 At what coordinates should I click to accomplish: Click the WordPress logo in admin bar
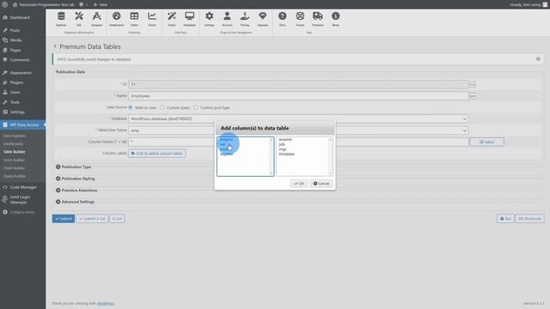point(5,4)
